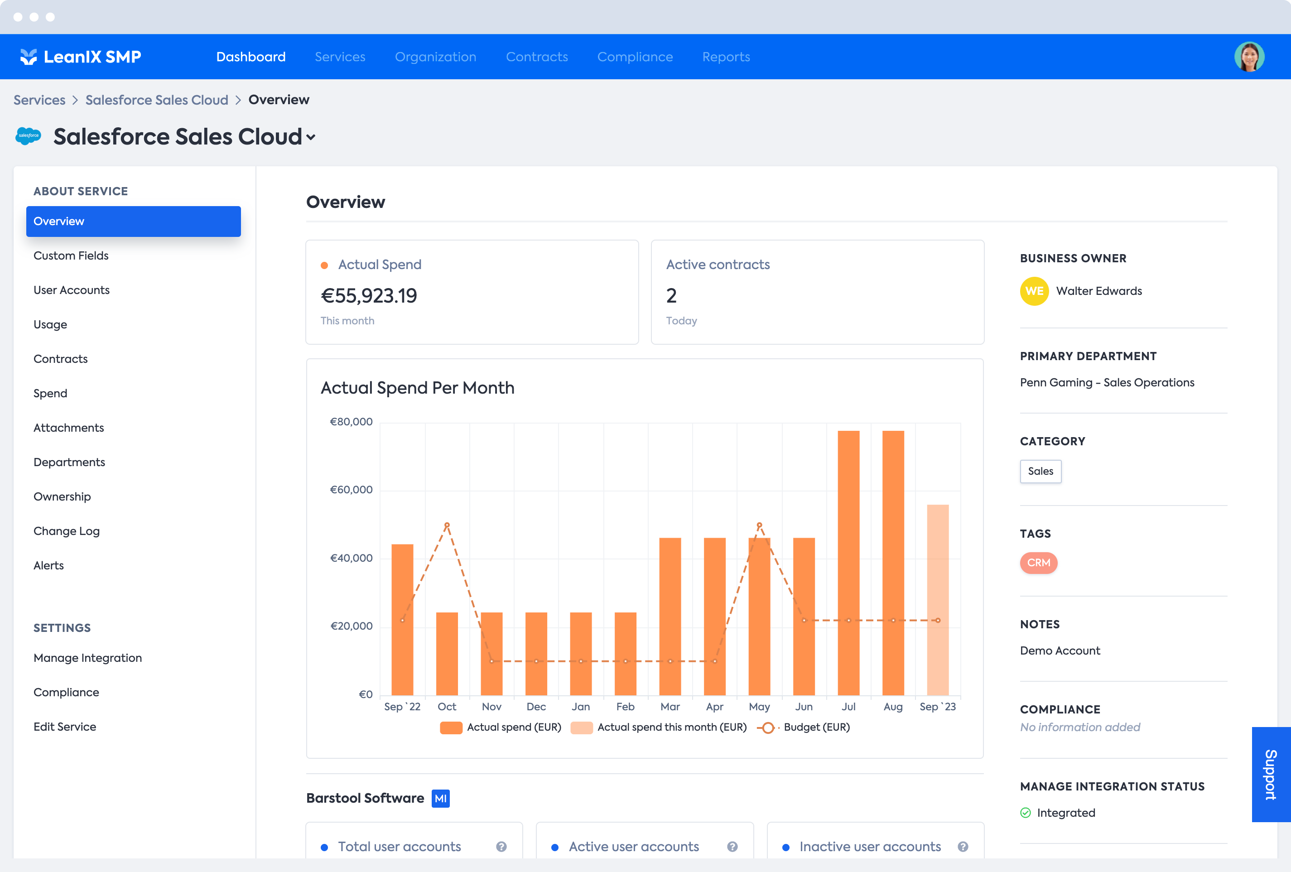Switch to Compliance in the top navigation
The width and height of the screenshot is (1291, 872).
tap(635, 57)
